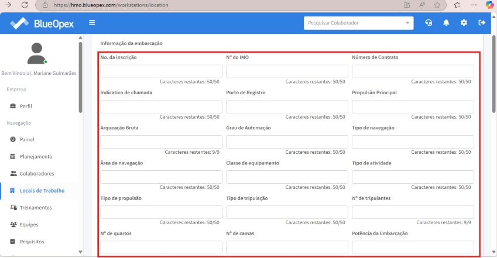Focus the Indicativo de chamada field
This screenshot has height=258, width=497.
(x=161, y=106)
